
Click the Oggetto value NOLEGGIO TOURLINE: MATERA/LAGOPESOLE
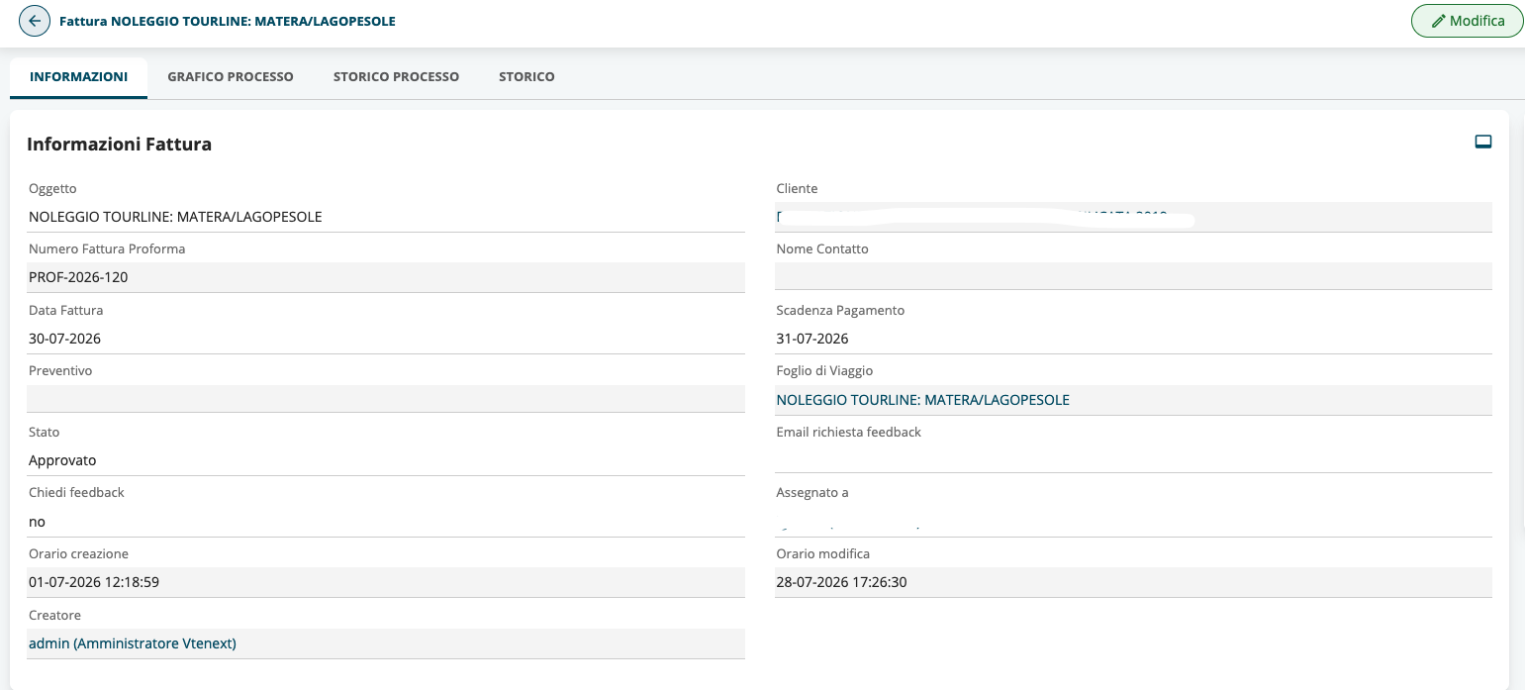tap(175, 217)
